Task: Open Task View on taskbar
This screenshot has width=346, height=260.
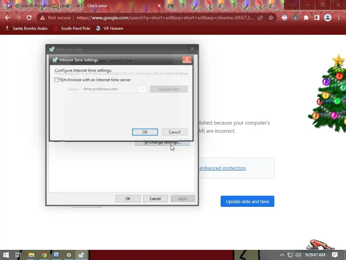Action: click(x=18, y=255)
